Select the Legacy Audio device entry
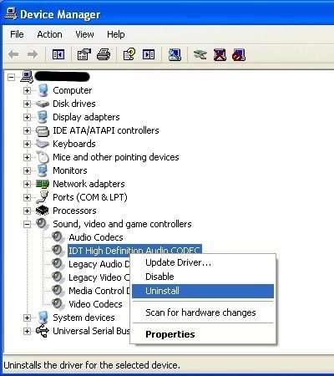Screen dimensions: 334x376 click(99, 264)
